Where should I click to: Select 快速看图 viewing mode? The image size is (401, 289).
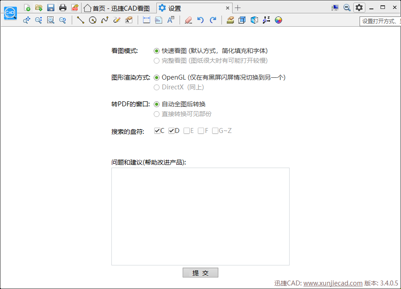(x=156, y=51)
